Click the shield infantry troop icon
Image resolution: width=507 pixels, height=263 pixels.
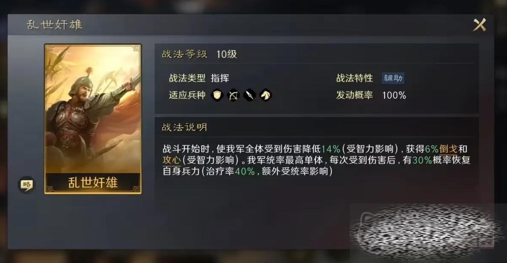click(x=217, y=95)
